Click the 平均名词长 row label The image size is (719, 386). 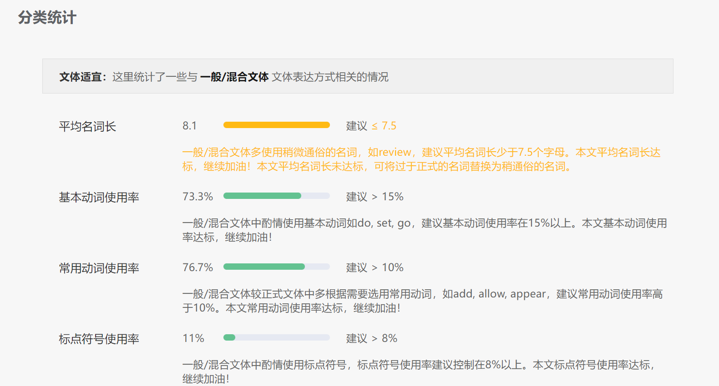click(x=87, y=126)
